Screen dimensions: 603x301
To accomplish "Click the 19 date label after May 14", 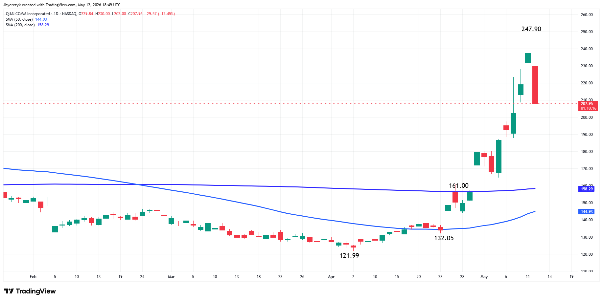I will tap(571, 277).
